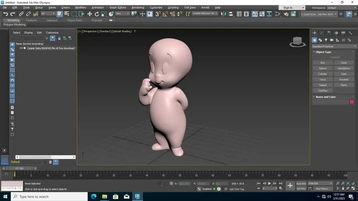
Task: Click the Play Animation button
Action: point(269,184)
